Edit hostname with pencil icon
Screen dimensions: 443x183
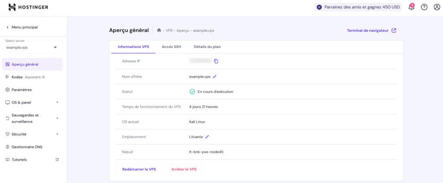pyautogui.click(x=215, y=76)
